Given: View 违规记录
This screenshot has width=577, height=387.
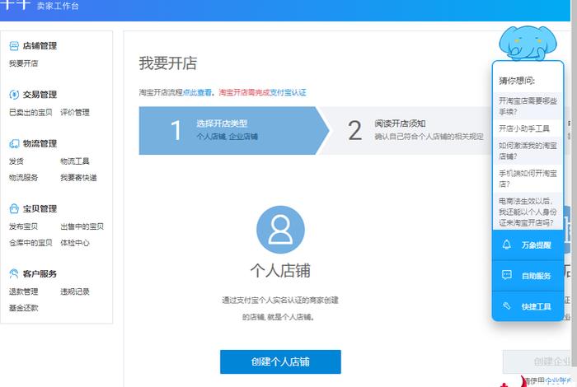Looking at the screenshot, I should [75, 291].
